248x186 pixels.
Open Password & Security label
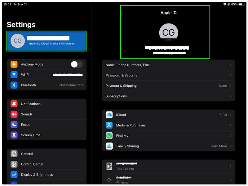tap(121, 75)
